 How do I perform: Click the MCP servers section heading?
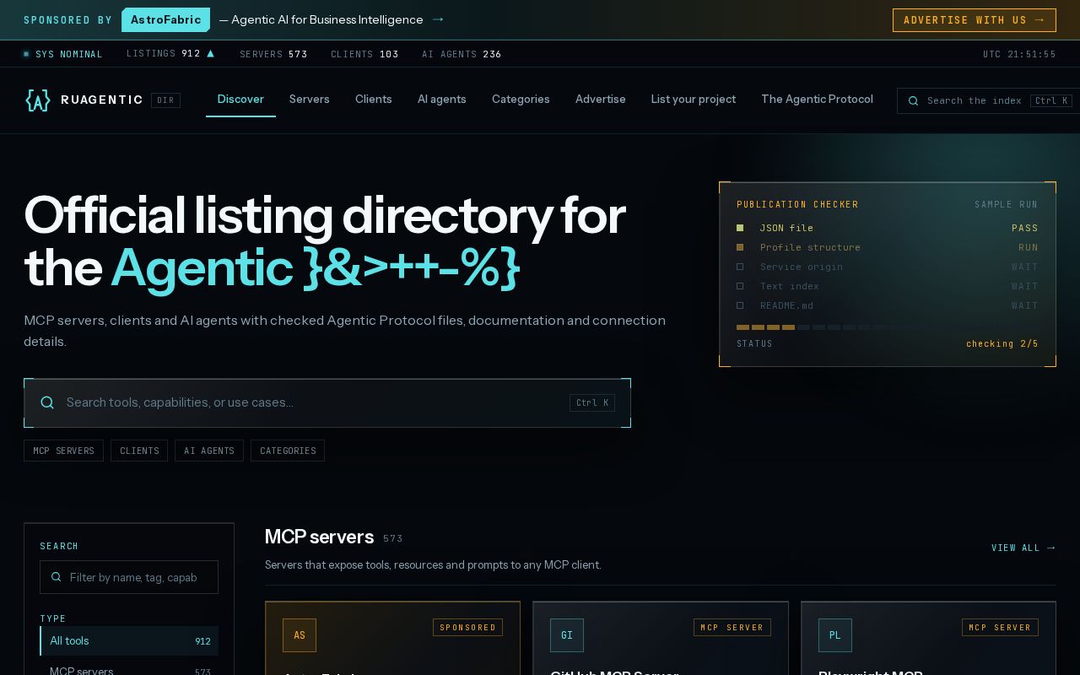319,537
